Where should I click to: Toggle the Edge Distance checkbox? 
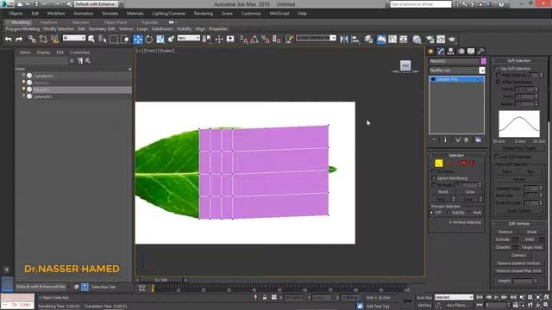(499, 75)
